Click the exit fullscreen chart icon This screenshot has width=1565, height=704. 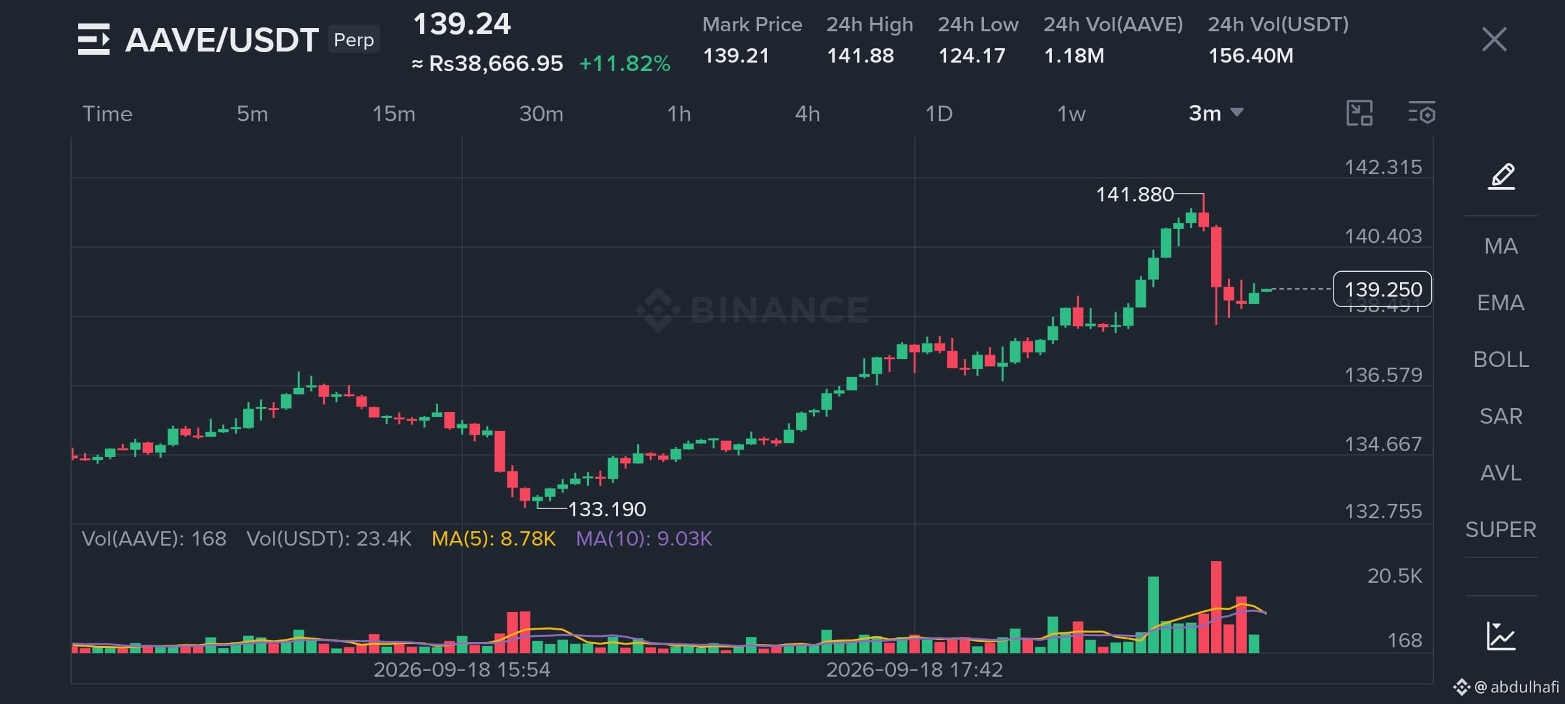[1360, 113]
